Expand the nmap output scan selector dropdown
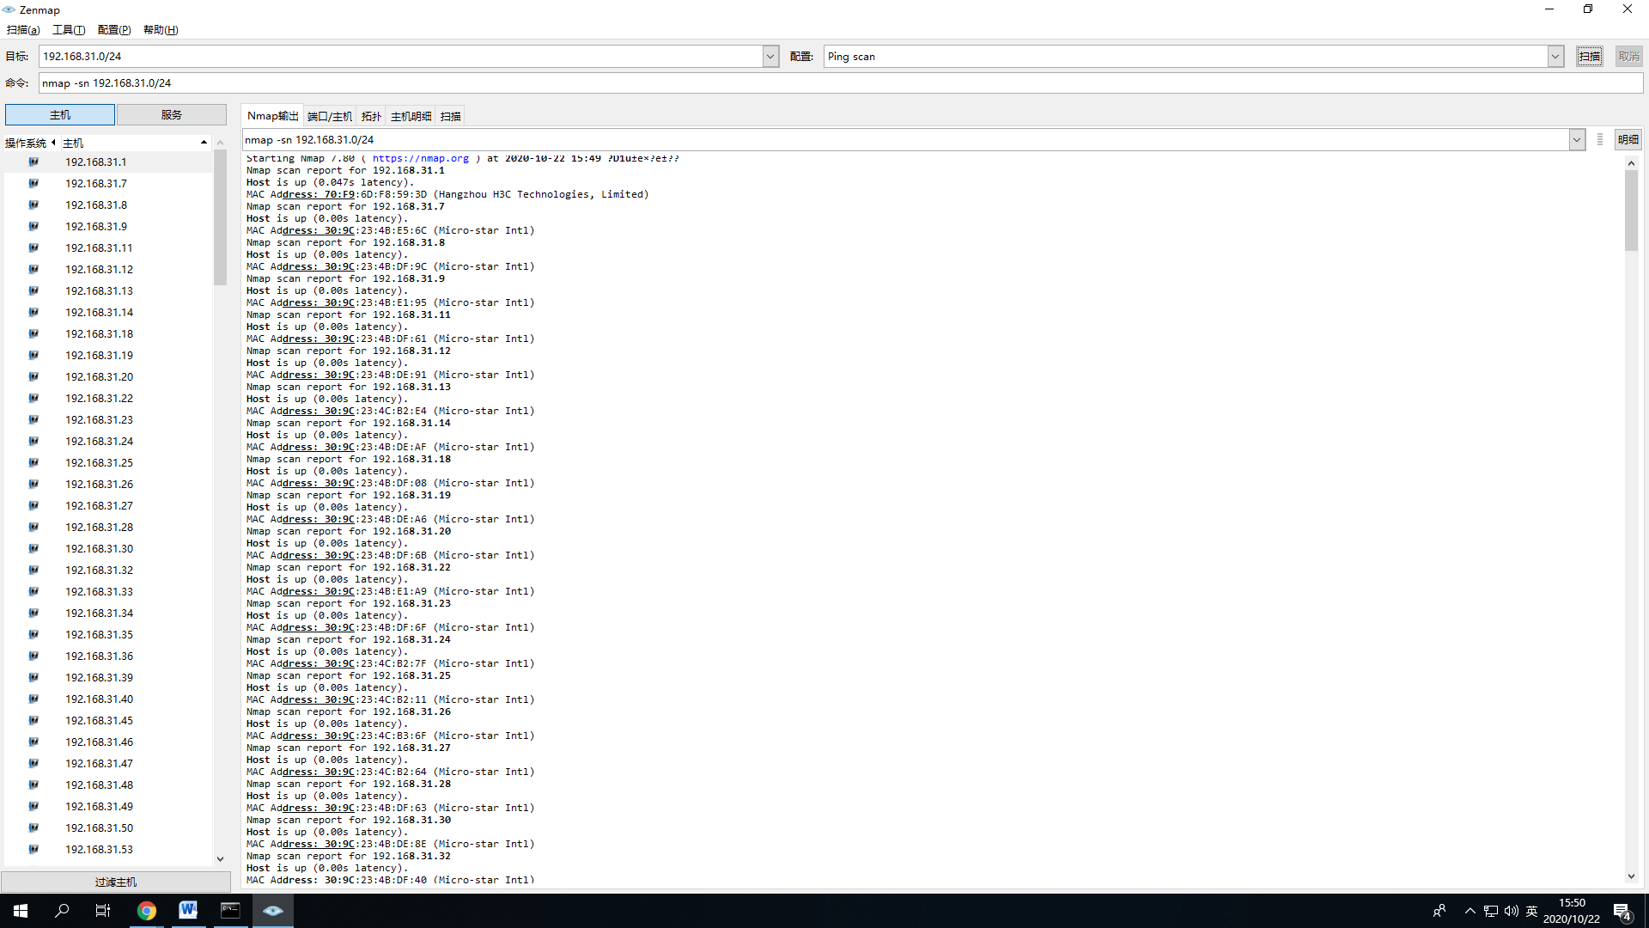Viewport: 1649px width, 928px height. [1577, 140]
